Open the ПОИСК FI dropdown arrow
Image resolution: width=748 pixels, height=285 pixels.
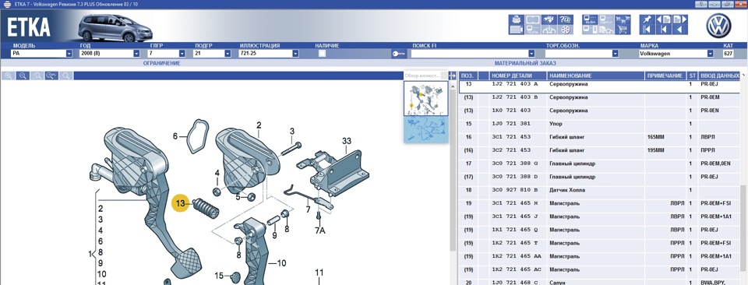[x=531, y=54]
